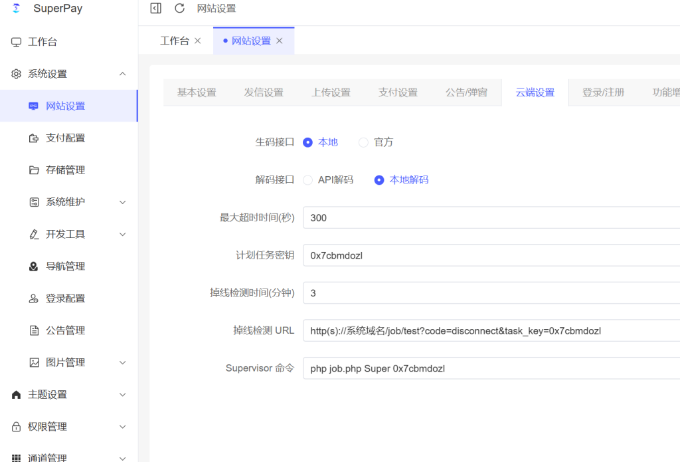Expand the 权限管理 menu
Viewport: 680px width, 462px height.
tap(122, 427)
